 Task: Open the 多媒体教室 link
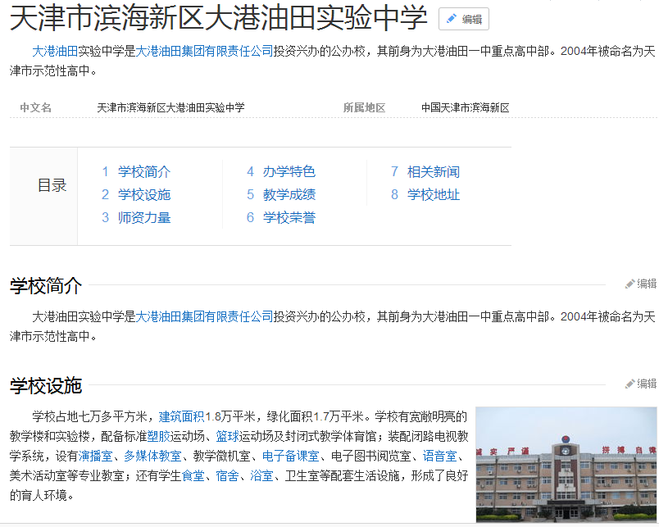(152, 456)
